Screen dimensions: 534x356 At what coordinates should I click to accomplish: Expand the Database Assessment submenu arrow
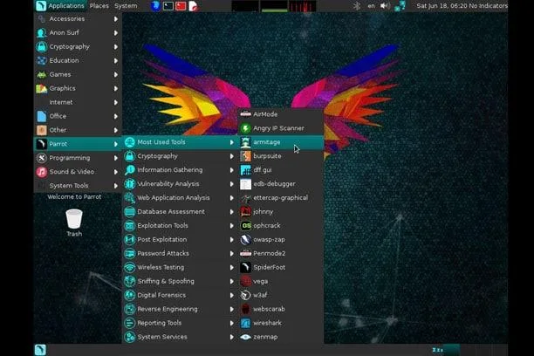pyautogui.click(x=231, y=212)
